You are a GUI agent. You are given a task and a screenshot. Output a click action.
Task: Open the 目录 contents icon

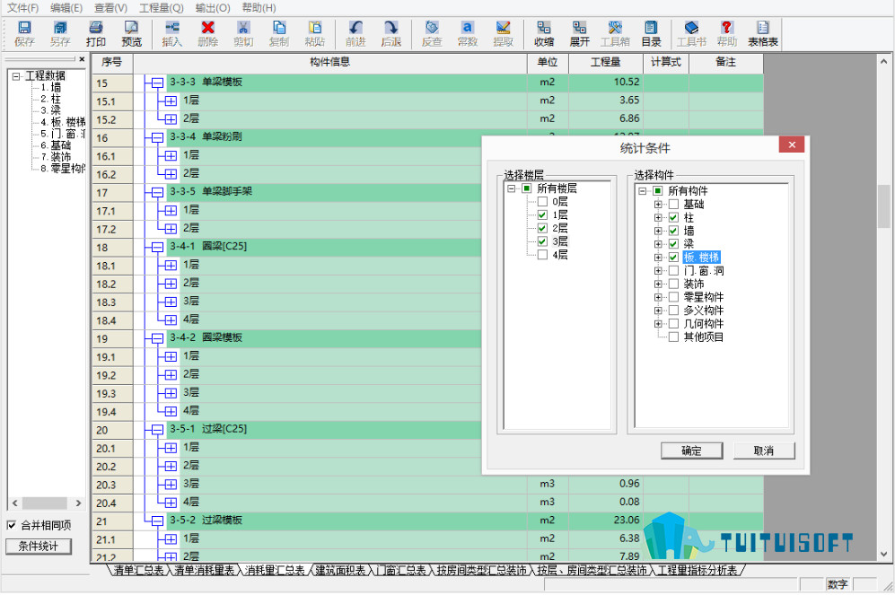pyautogui.click(x=651, y=28)
